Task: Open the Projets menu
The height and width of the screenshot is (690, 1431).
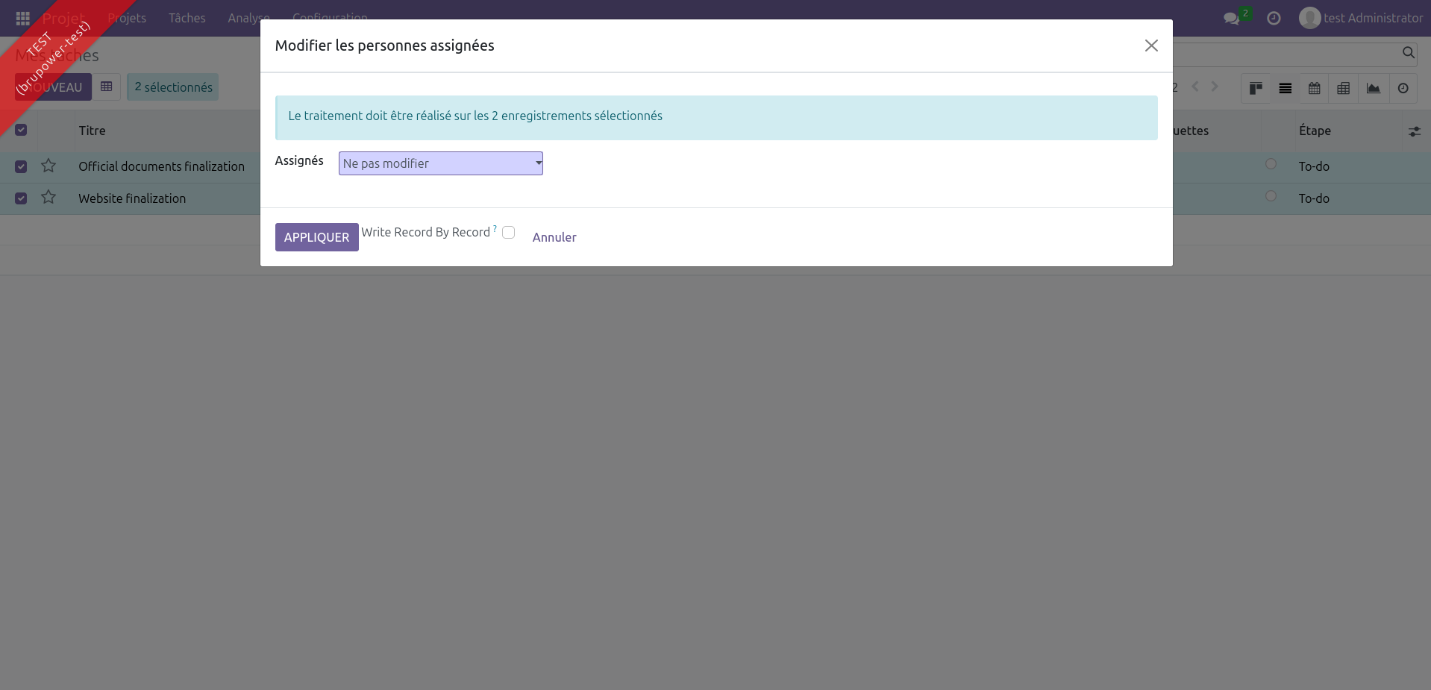Action: (x=127, y=18)
